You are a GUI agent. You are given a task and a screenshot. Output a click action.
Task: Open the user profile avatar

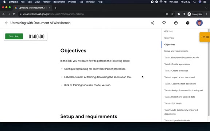[x=199, y=23]
